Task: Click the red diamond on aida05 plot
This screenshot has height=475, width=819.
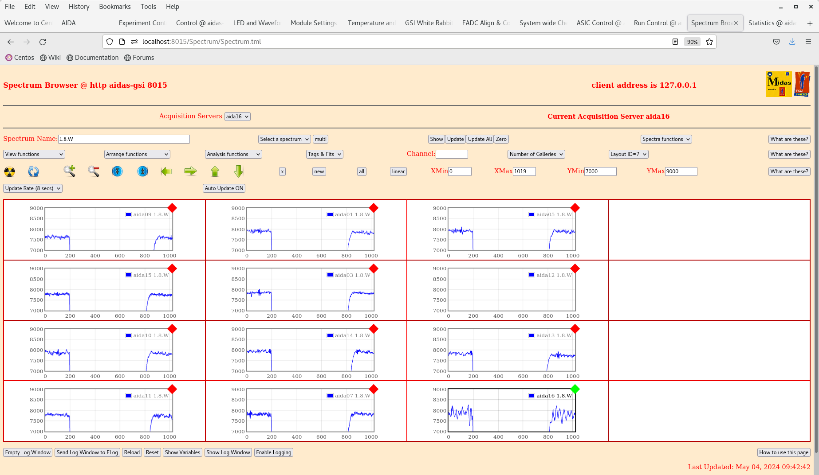Action: 575,208
